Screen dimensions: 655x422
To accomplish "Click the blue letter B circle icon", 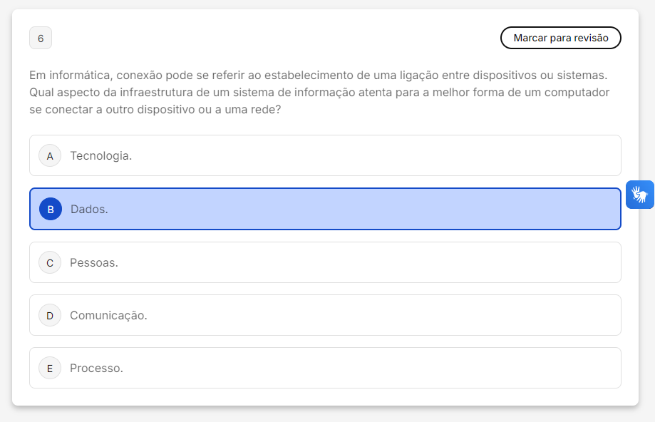I will pos(51,209).
